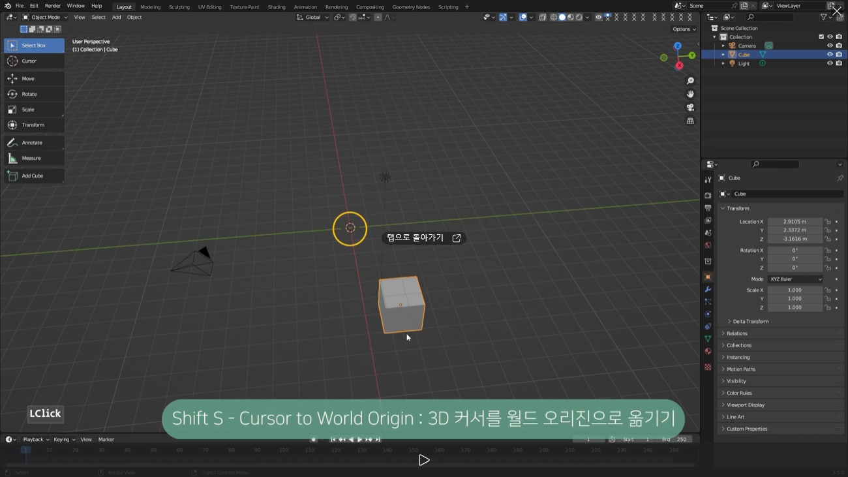Disable Cube in renders camera icon
This screenshot has width=848, height=477.
tap(839, 55)
